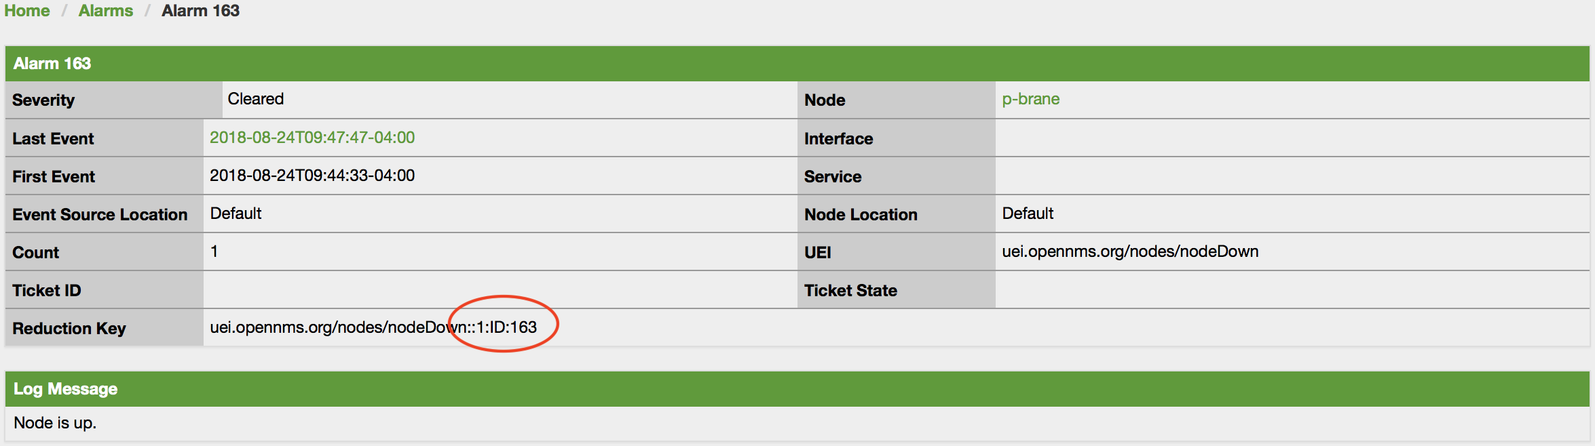This screenshot has height=446, width=1595.
Task: Open the Home breadcrumb link
Action: 27,10
